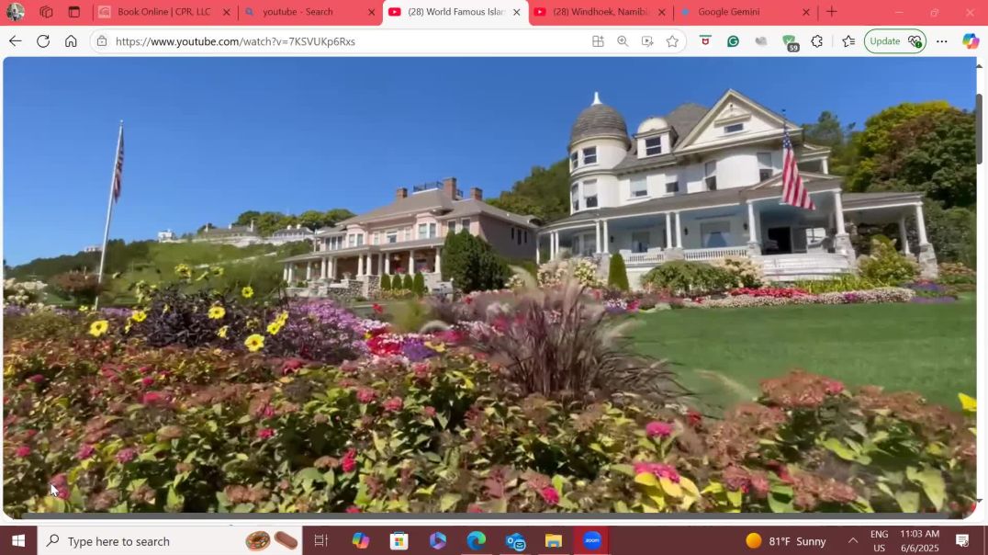Open Microsoft 365 Copilot from the taskbar
This screenshot has width=988, height=555.
pos(361,540)
